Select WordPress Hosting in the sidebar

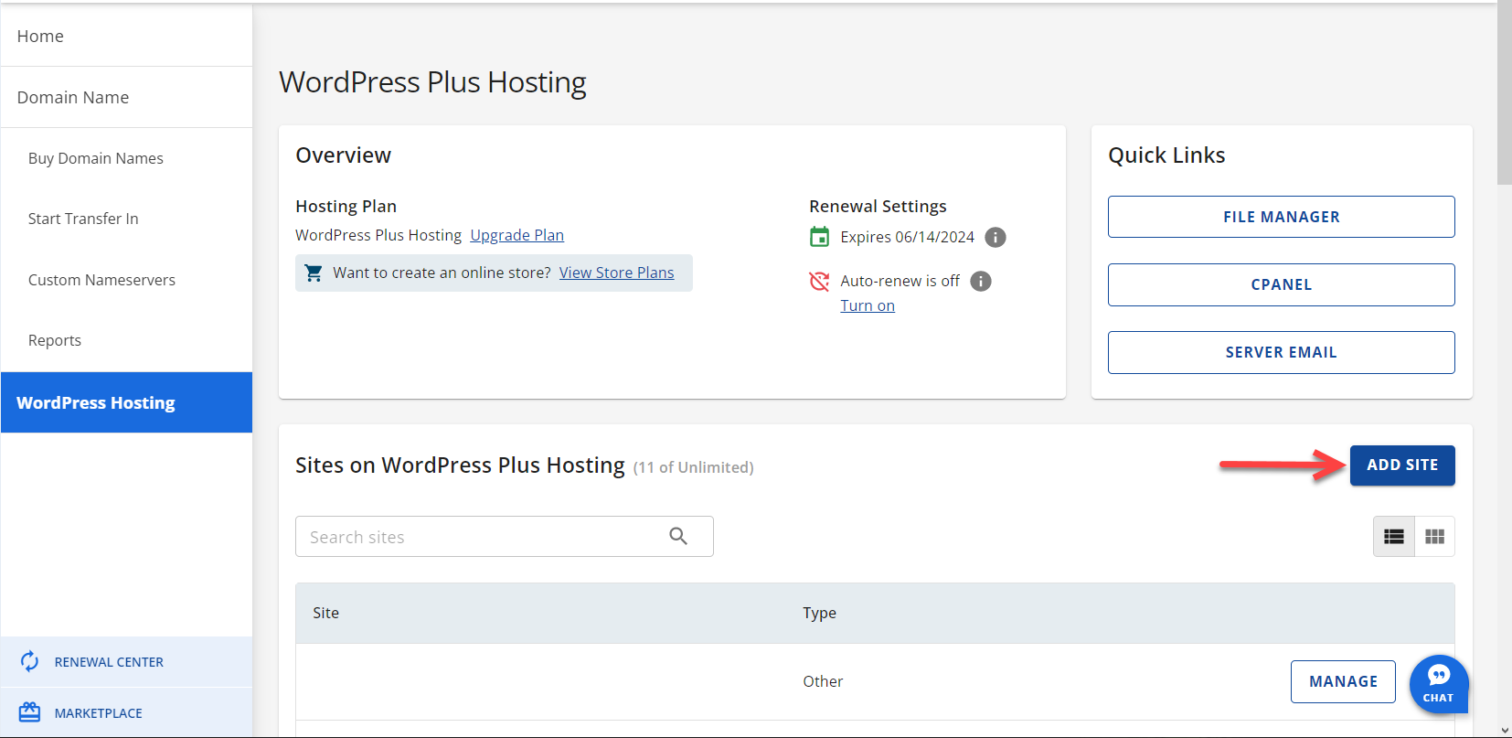coord(126,402)
